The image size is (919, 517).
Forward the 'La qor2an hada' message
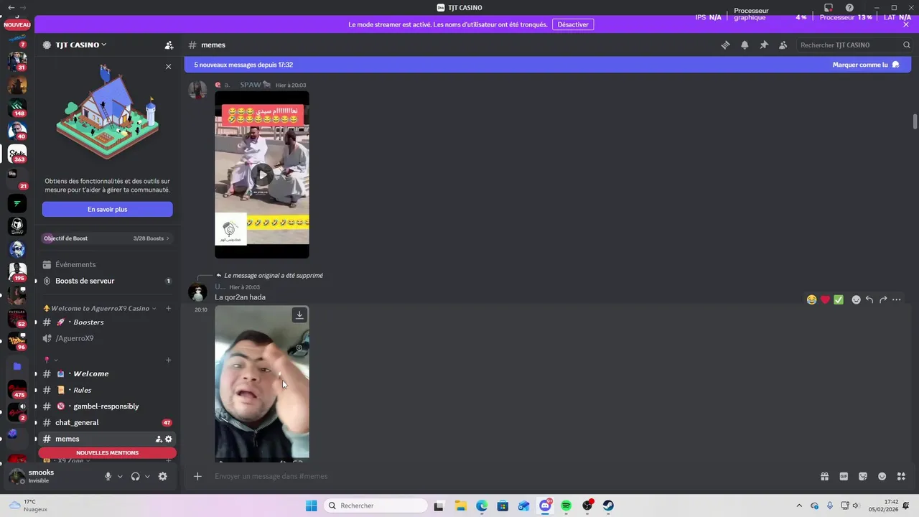click(883, 299)
